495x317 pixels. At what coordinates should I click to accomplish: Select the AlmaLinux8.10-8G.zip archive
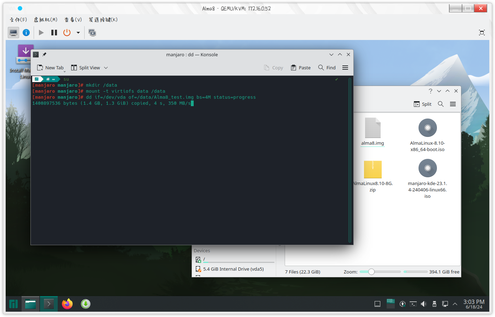tap(372, 176)
